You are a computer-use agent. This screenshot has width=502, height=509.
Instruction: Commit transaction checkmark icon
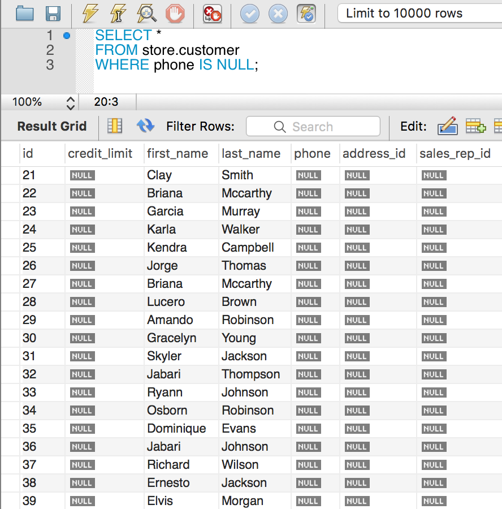click(249, 14)
